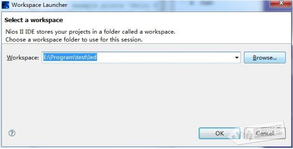Click the blurred title bar background area
Screen dimensions: 293x149
point(168,5)
